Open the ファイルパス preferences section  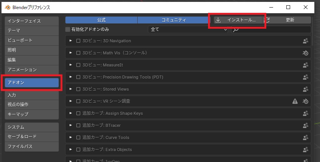coord(32,146)
